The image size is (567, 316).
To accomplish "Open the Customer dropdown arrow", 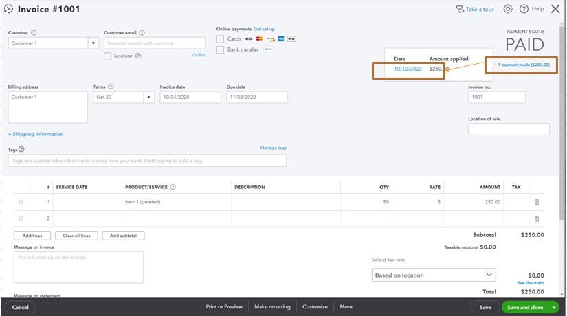I will pyautogui.click(x=93, y=43).
